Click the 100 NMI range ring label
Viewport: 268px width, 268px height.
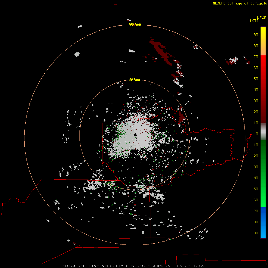click(135, 24)
